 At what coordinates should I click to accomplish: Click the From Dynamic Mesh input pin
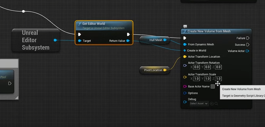click(185, 44)
